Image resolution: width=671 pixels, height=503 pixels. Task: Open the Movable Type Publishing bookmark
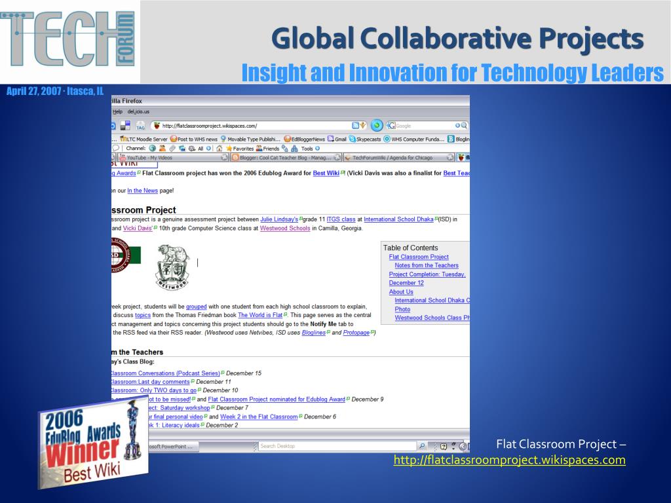coord(250,139)
